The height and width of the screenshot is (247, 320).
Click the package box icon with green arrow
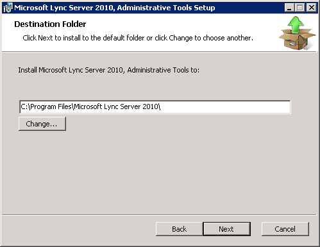297,33
